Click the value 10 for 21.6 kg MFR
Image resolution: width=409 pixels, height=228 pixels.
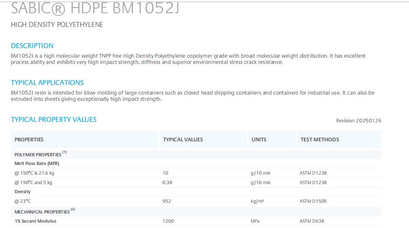(165, 173)
